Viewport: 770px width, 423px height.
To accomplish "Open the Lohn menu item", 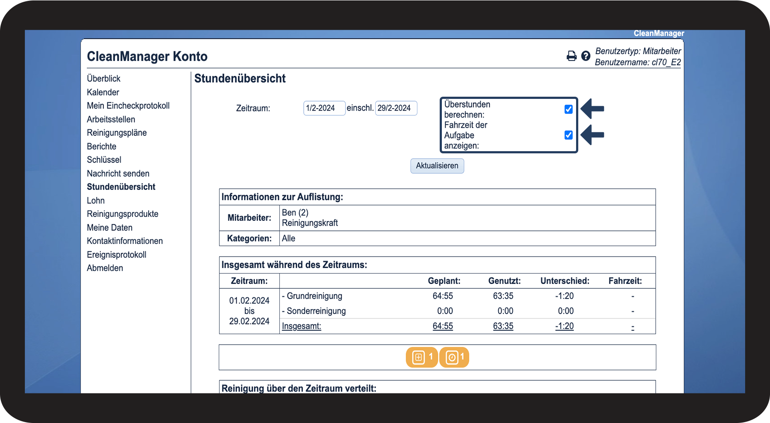I will tap(96, 201).
